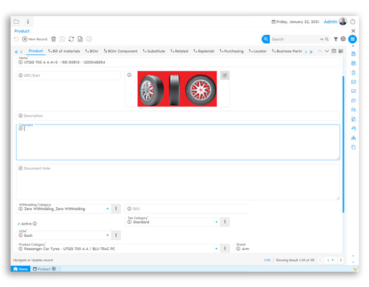Edit the product tyre image
The width and height of the screenshot is (369, 287).
225,76
